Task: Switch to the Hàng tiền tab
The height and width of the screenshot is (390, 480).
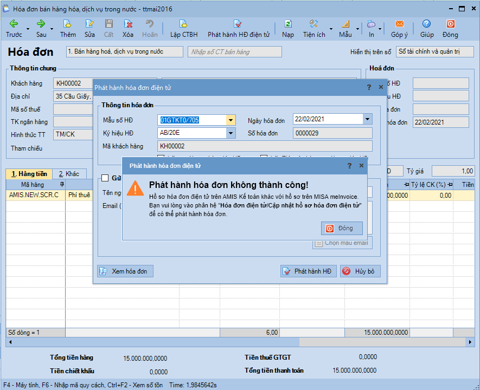Action: (29, 174)
